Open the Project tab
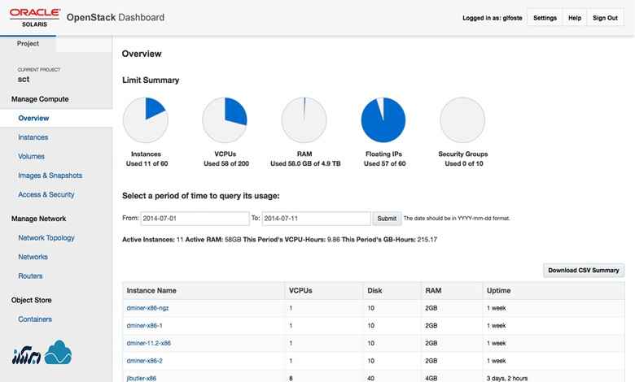 pos(28,44)
